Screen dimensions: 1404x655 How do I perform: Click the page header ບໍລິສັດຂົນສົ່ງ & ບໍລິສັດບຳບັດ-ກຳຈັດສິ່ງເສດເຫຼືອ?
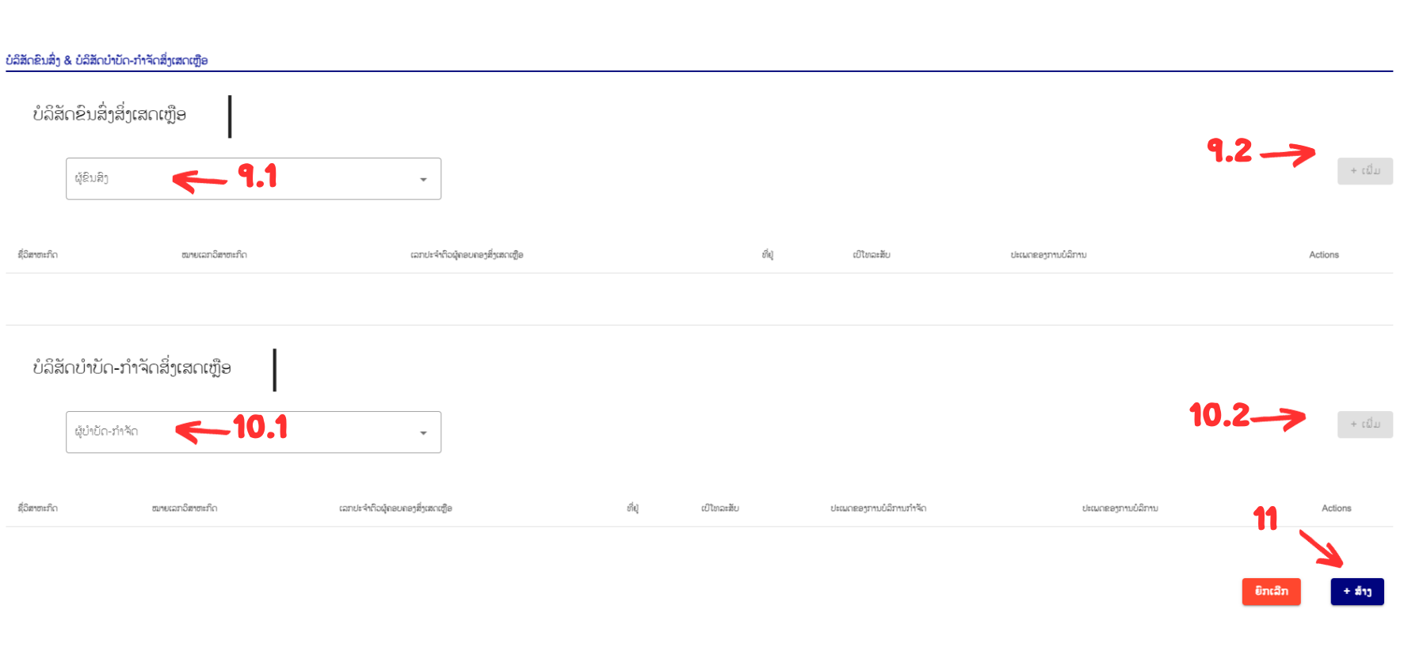coord(107,60)
